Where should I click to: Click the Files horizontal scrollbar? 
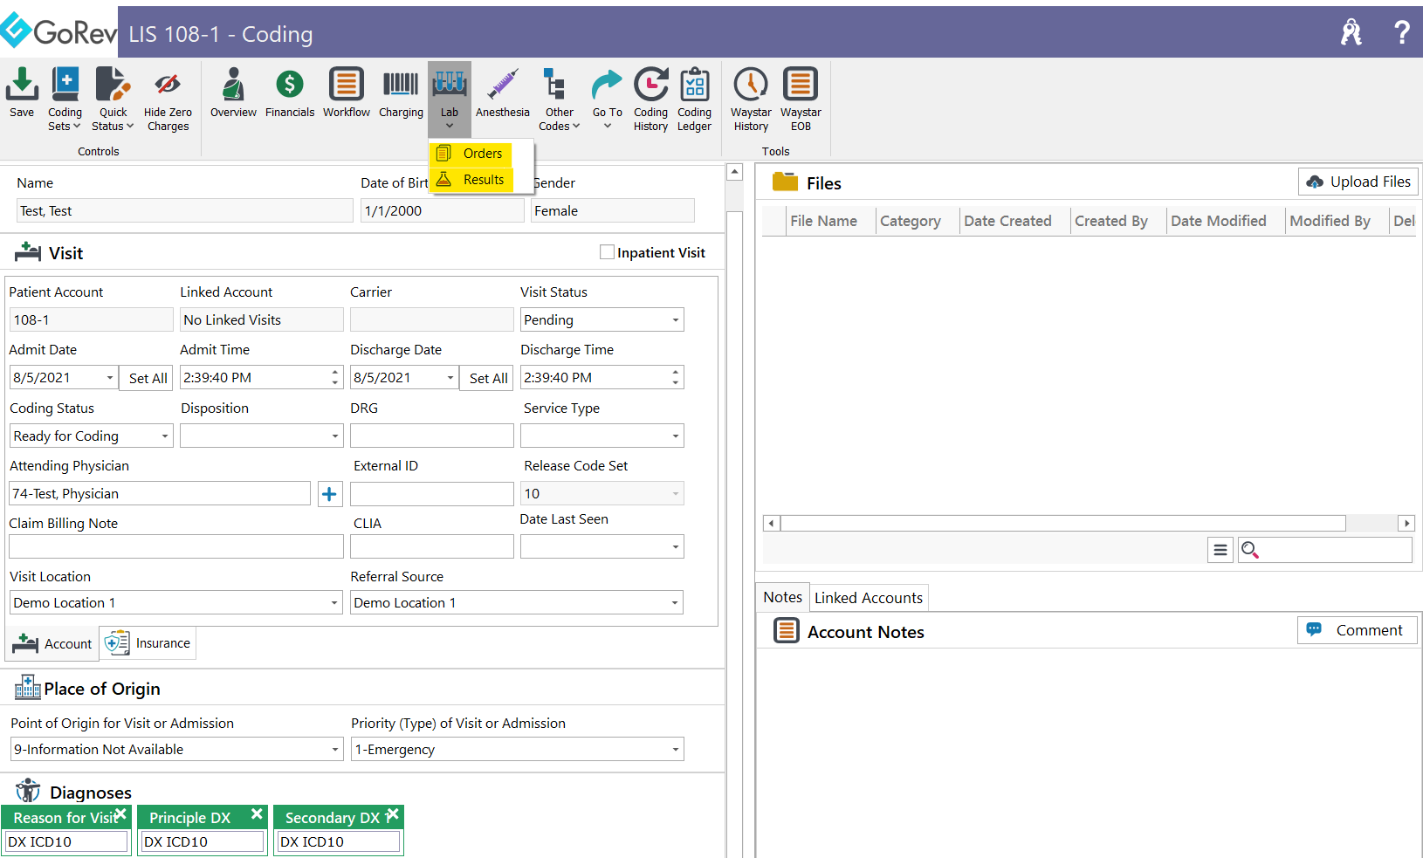(1062, 524)
